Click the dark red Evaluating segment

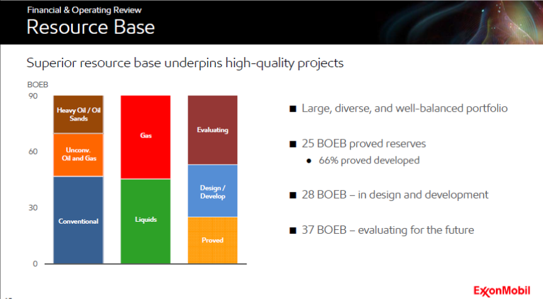point(213,130)
